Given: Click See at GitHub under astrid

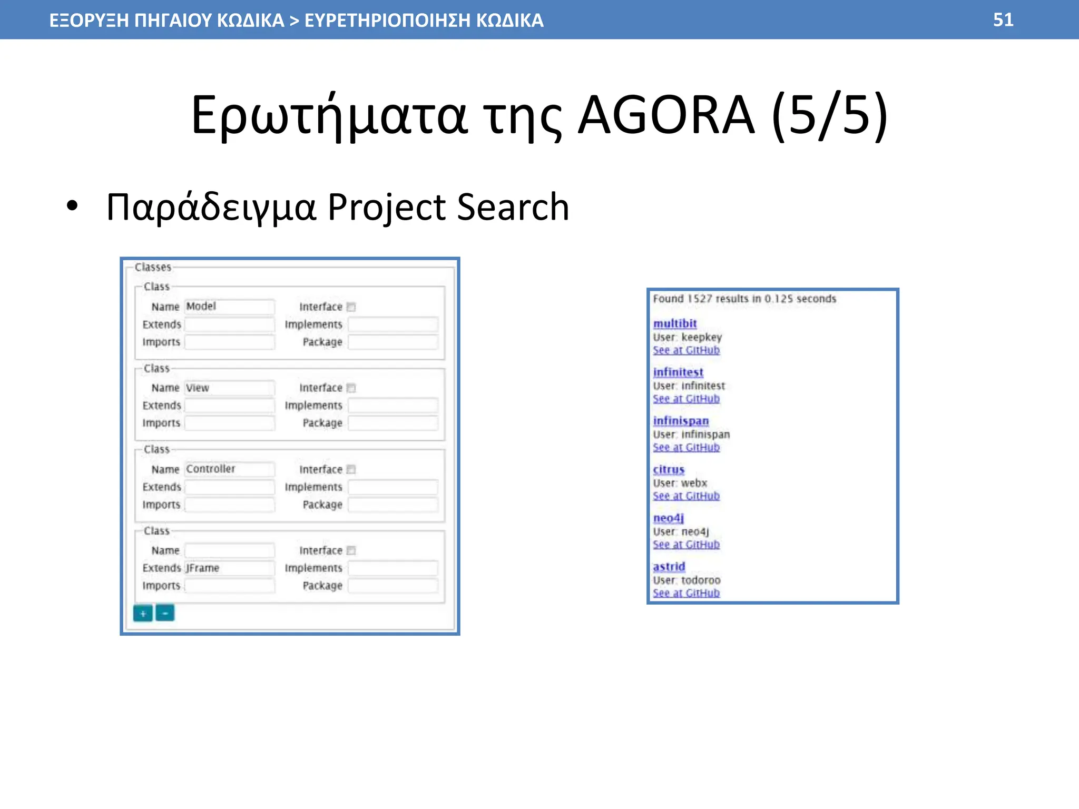Looking at the screenshot, I should [686, 593].
